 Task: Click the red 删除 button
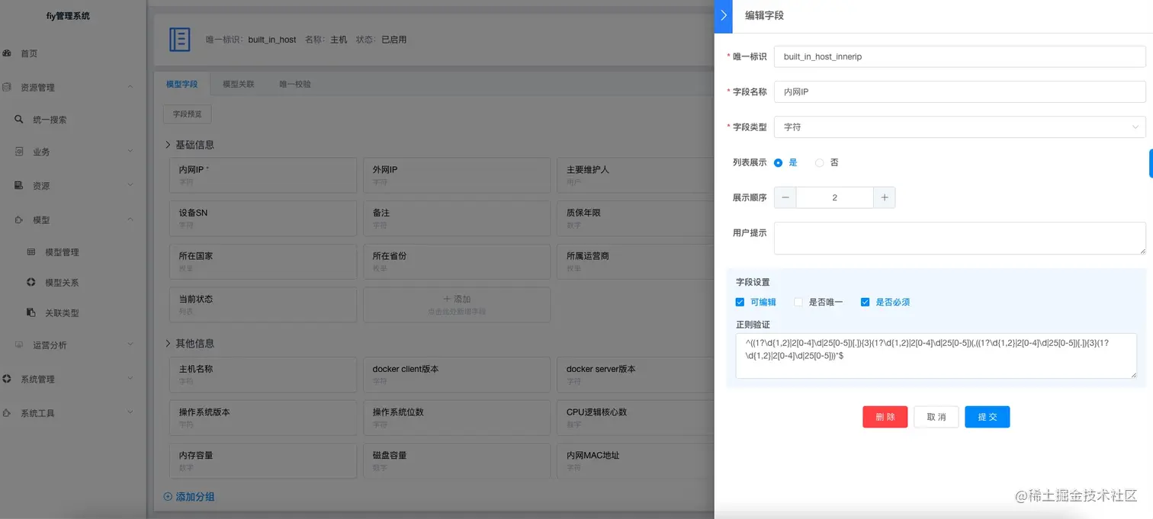(885, 417)
